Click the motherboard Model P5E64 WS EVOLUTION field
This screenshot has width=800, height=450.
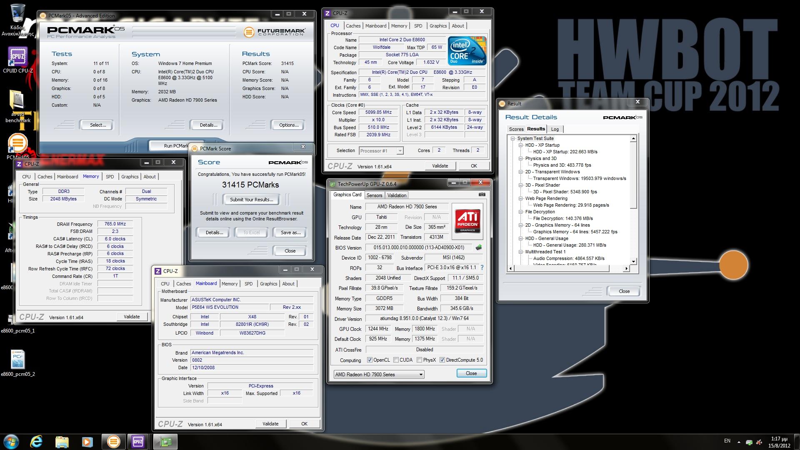click(x=229, y=307)
